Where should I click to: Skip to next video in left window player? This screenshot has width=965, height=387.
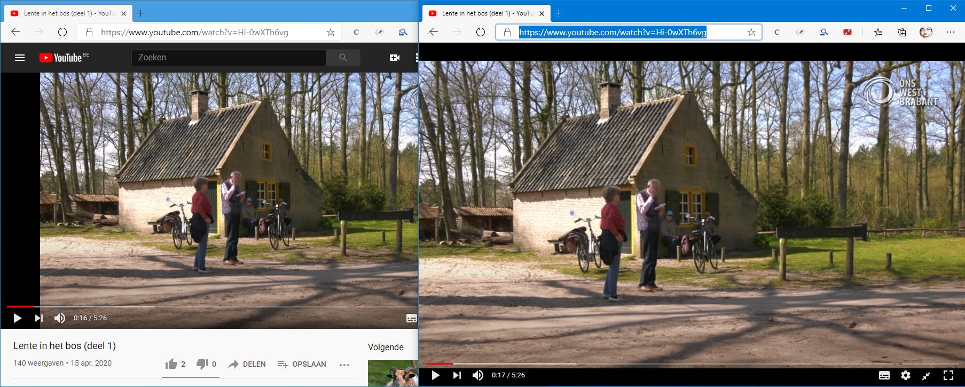click(x=38, y=318)
